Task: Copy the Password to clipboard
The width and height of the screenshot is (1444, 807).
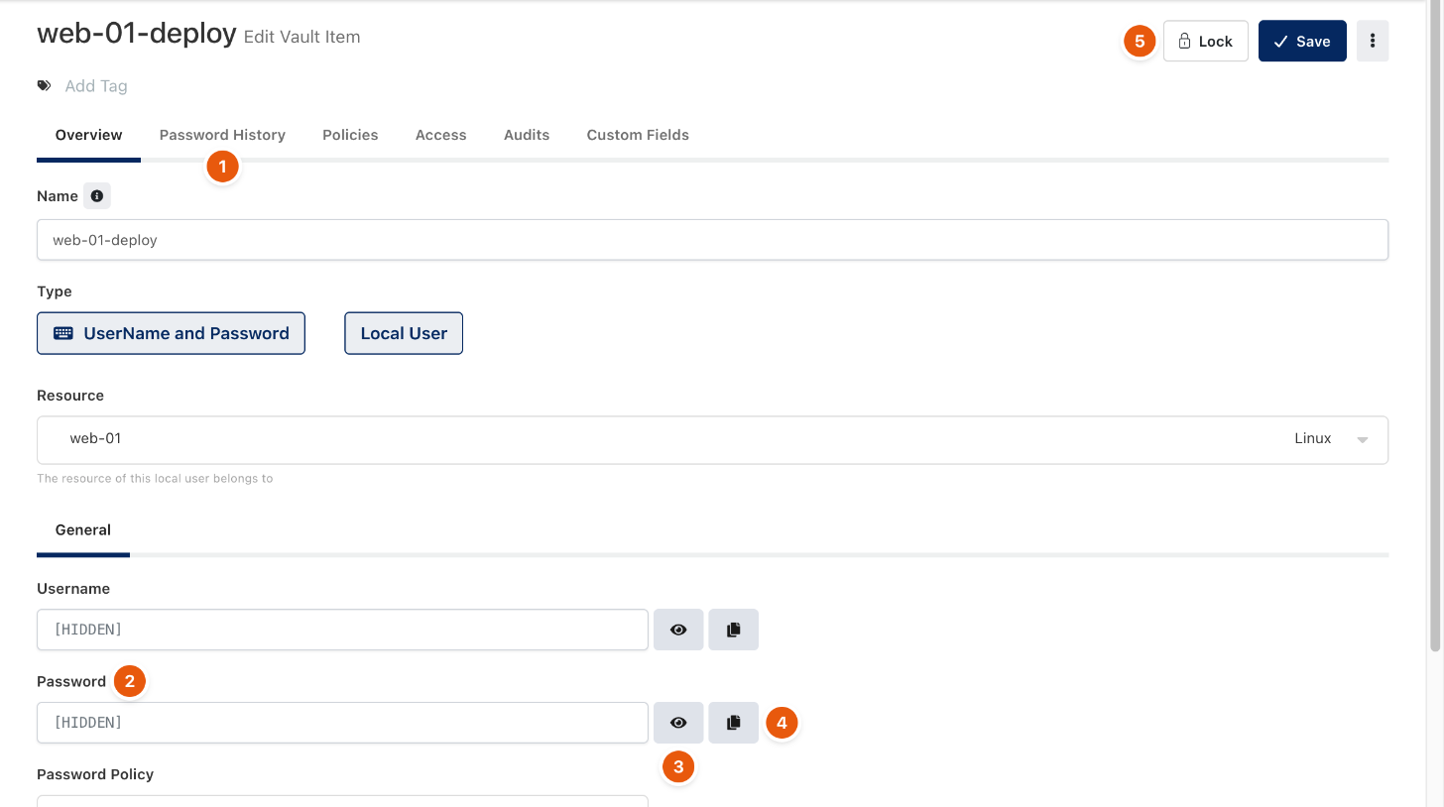Action: click(734, 723)
